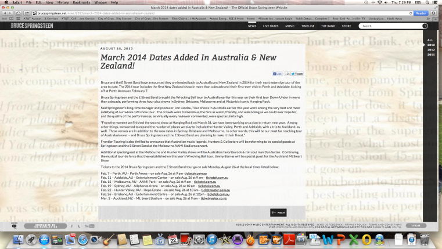Open Time Machine menu bar icon
The image size is (442, 249).
coord(366,2)
